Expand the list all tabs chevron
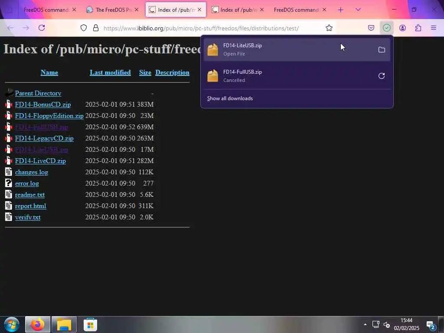The width and height of the screenshot is (444, 333). click(358, 10)
